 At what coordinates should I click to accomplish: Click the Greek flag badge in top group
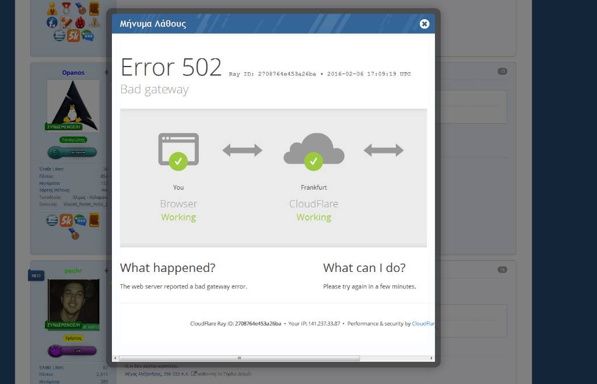click(x=59, y=36)
